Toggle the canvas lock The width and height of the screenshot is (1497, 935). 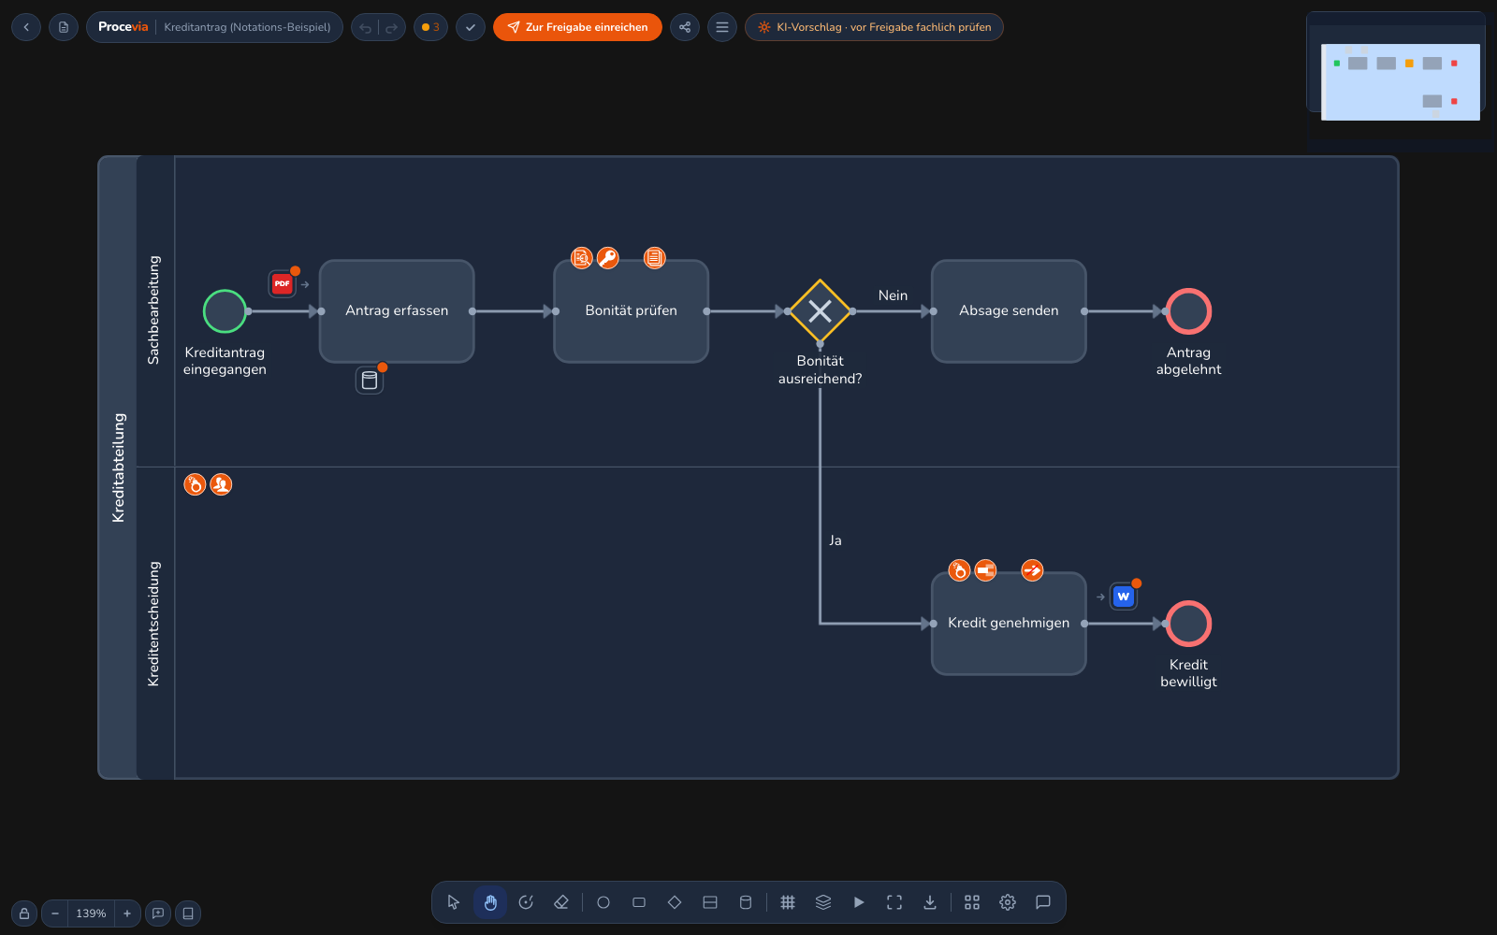coord(24,913)
